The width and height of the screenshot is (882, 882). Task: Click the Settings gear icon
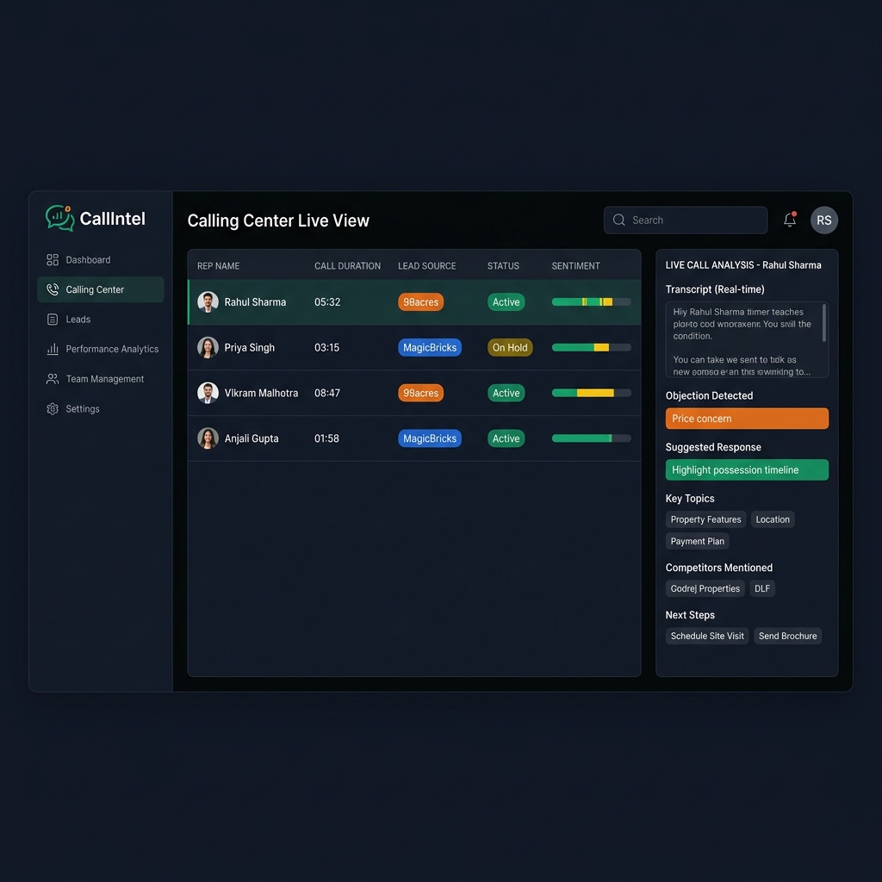pos(53,409)
